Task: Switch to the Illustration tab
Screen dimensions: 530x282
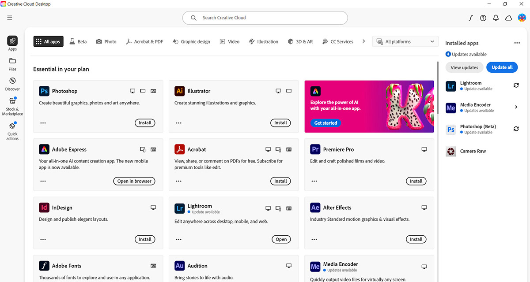Action: click(x=264, y=42)
